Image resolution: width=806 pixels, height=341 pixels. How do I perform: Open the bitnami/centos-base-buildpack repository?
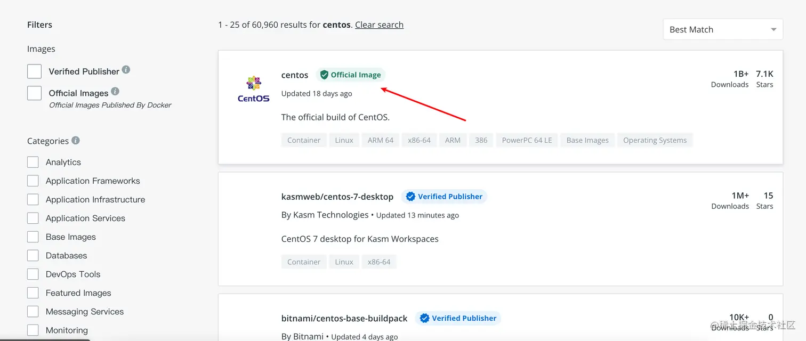(x=344, y=318)
